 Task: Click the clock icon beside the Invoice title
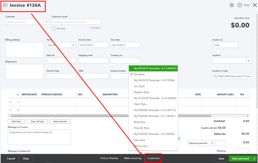coord(5,5)
